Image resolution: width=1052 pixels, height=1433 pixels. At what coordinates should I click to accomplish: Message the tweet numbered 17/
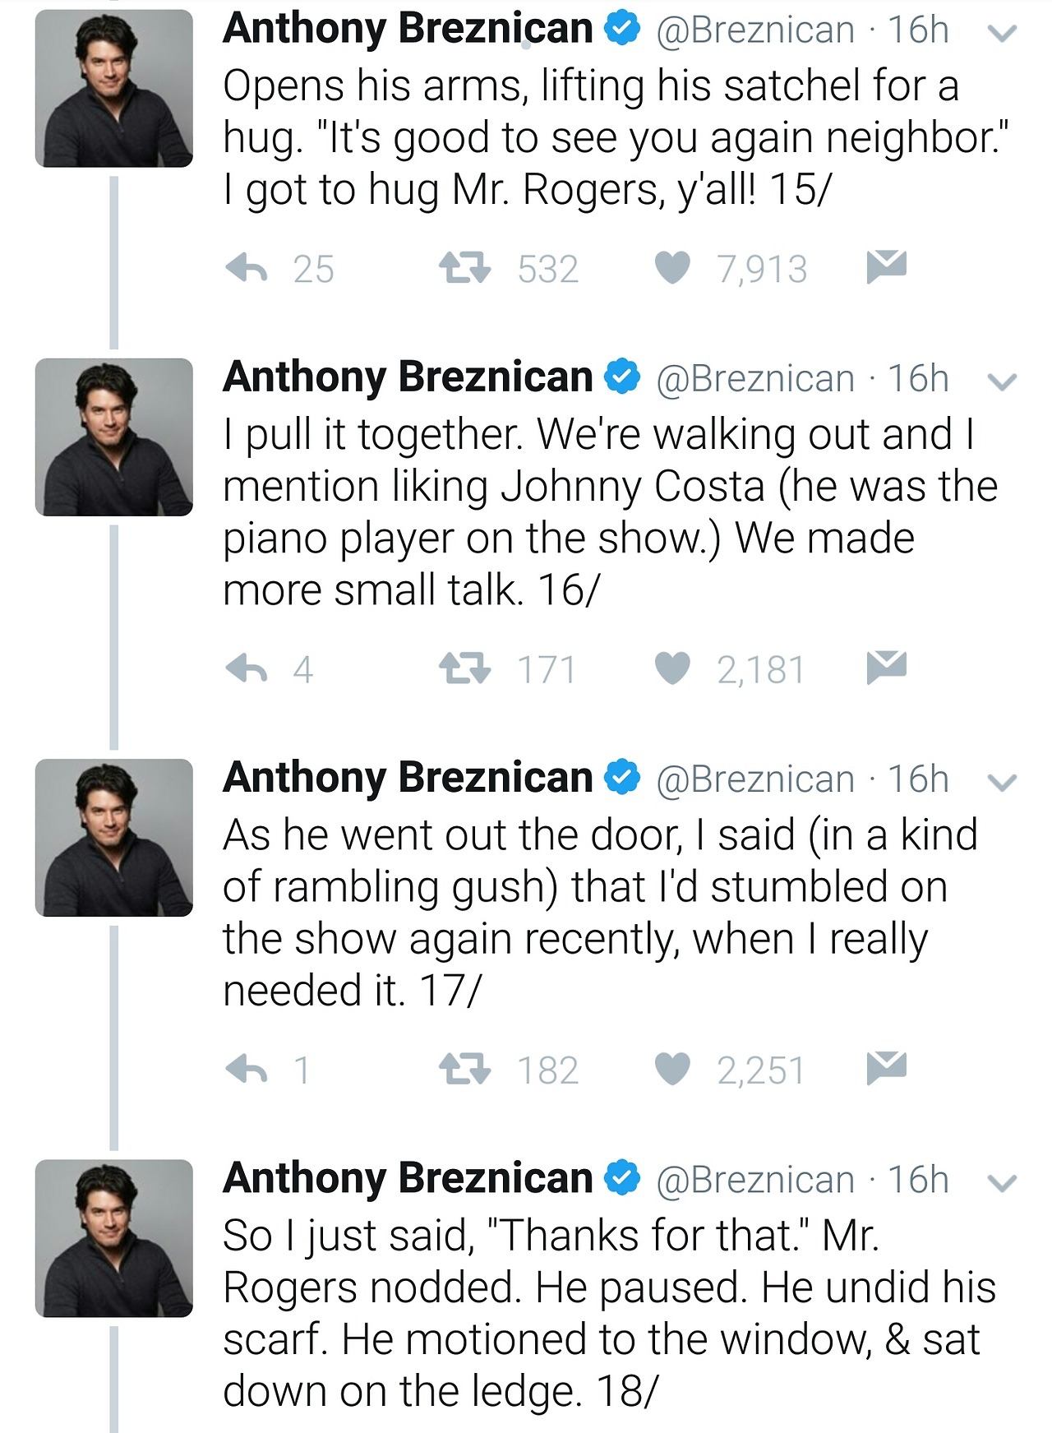[886, 1066]
